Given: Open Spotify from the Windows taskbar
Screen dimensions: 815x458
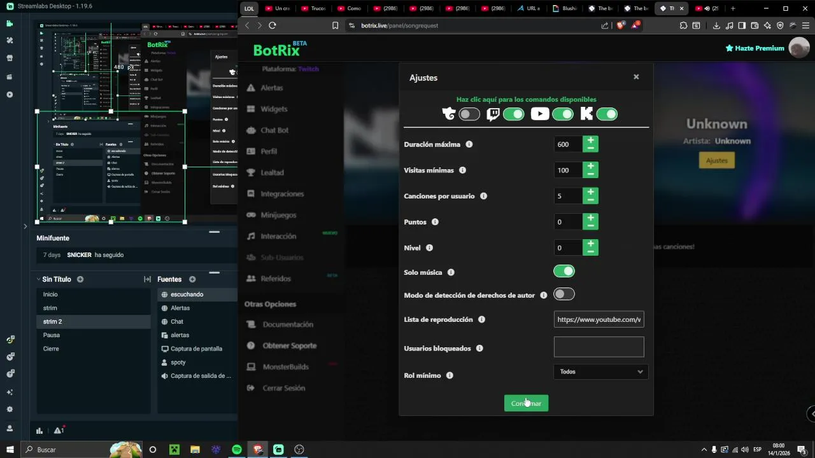Looking at the screenshot, I should click(x=237, y=450).
